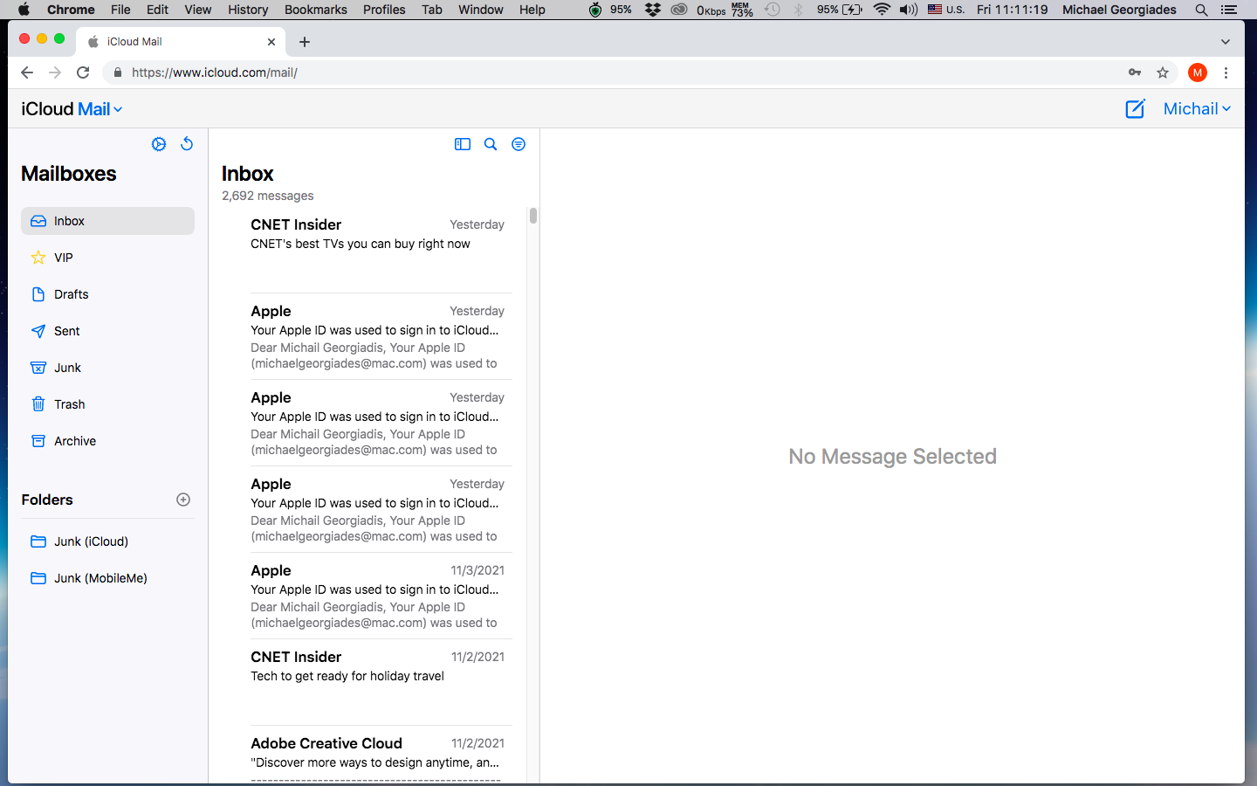
Task: Open mailbox settings gear icon
Action: [159, 144]
